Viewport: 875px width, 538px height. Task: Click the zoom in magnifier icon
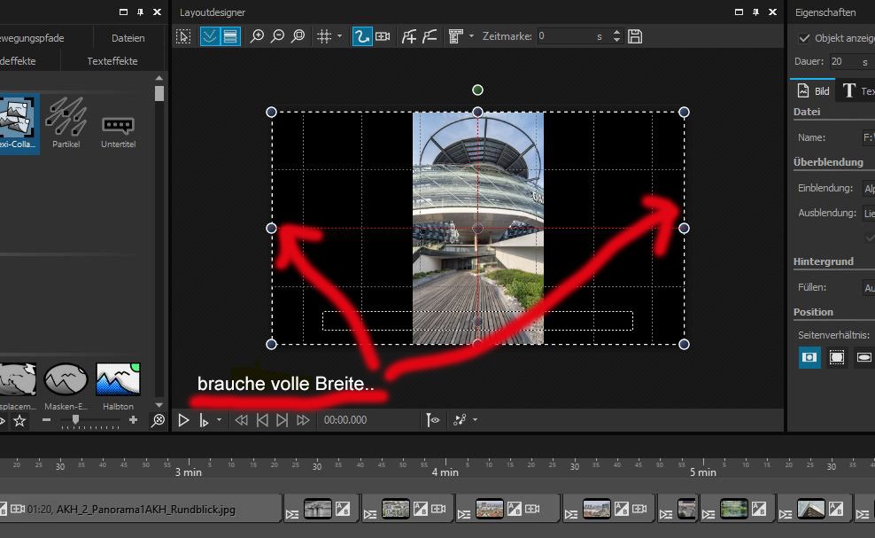coord(257,36)
